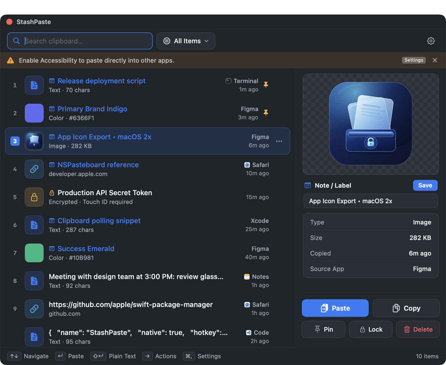Select the github.com swift-package-manager item

tap(148, 309)
